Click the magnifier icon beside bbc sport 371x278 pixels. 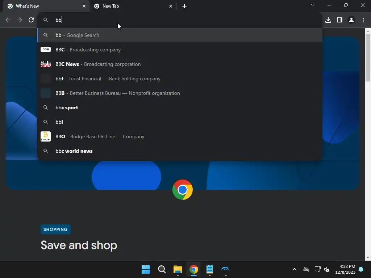click(46, 108)
